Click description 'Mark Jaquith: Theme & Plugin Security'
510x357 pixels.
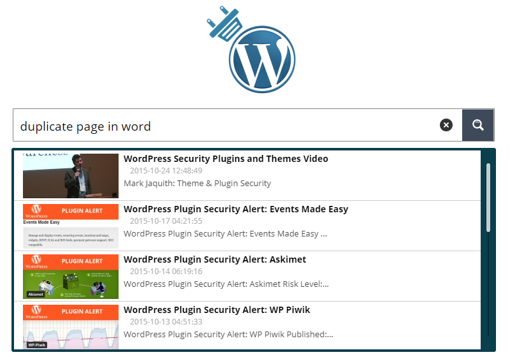point(197,184)
